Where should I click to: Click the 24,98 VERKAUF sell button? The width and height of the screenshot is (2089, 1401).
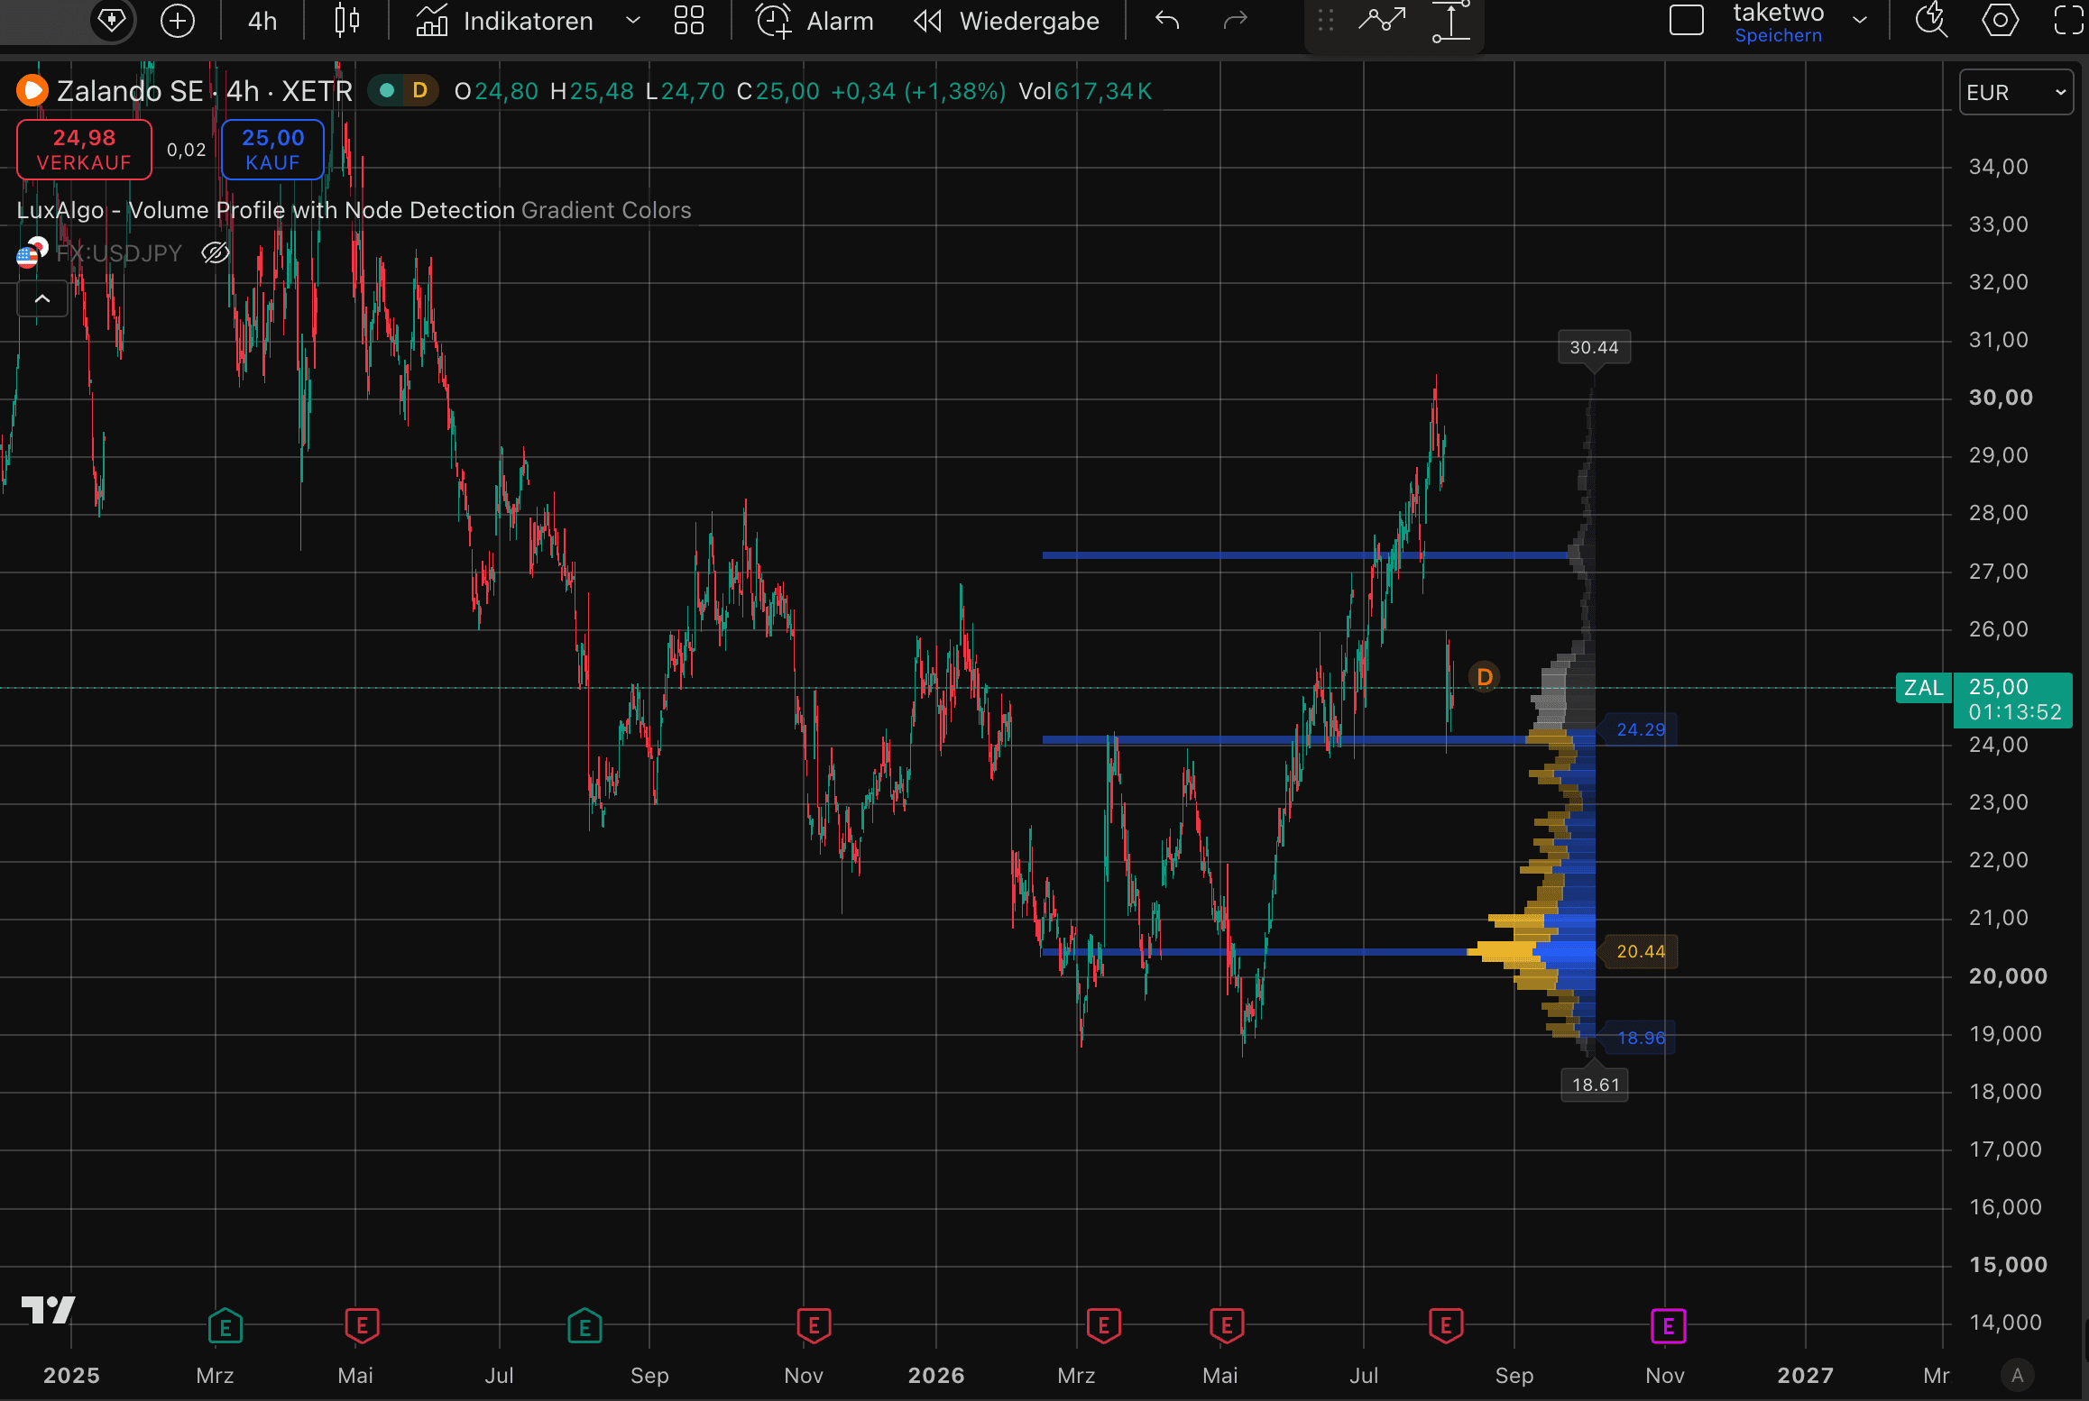pyautogui.click(x=84, y=150)
